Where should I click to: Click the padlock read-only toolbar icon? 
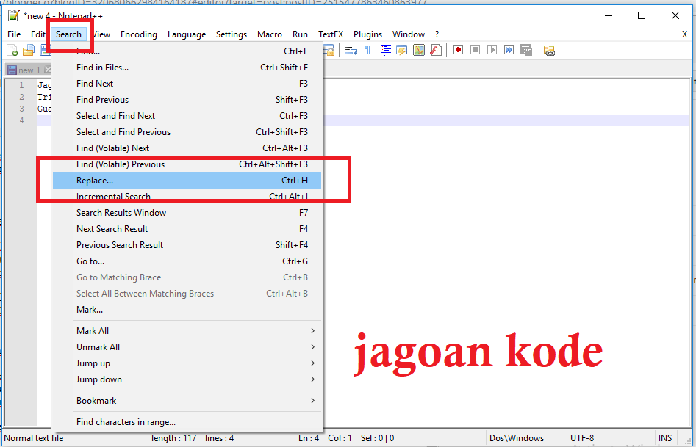tap(329, 50)
